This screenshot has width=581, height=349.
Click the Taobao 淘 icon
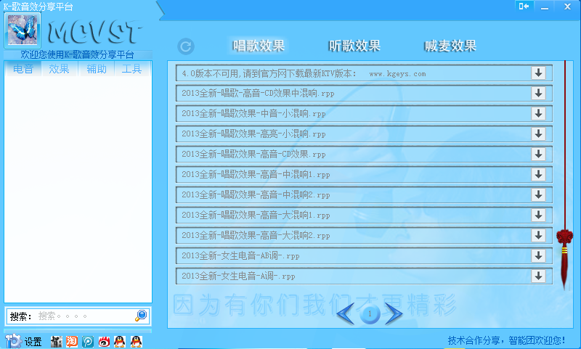[72, 341]
